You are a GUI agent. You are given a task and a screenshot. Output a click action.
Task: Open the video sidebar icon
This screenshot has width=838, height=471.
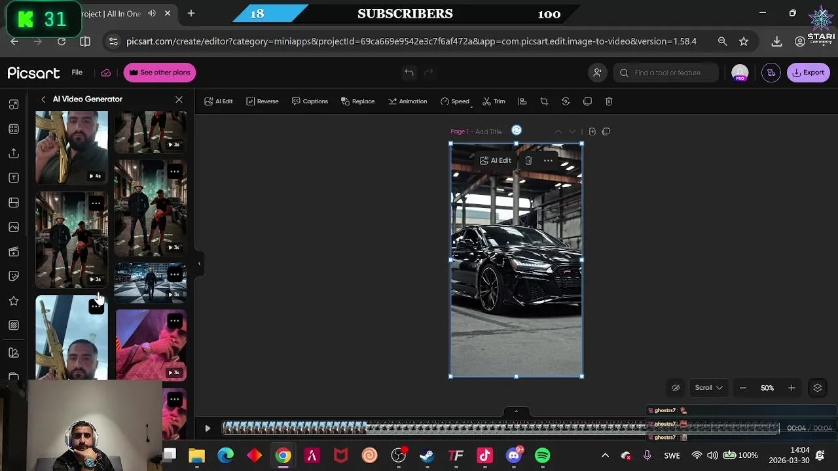(14, 252)
